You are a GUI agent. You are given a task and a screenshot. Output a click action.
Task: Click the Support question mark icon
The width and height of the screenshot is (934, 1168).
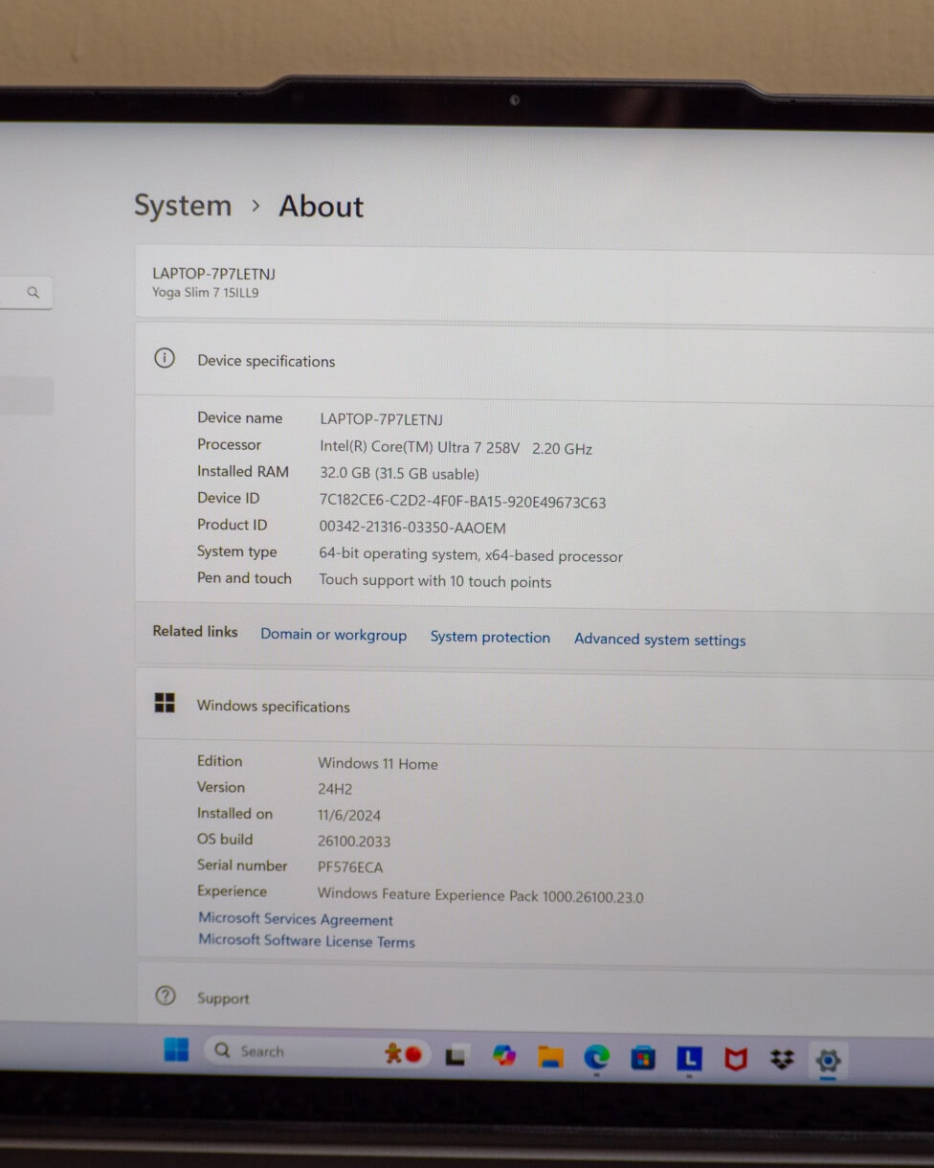click(x=166, y=996)
